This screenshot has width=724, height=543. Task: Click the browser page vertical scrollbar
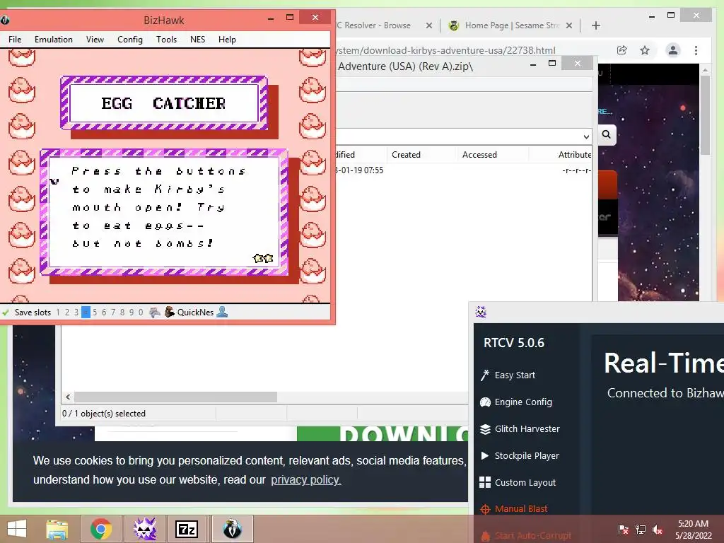coord(705,115)
